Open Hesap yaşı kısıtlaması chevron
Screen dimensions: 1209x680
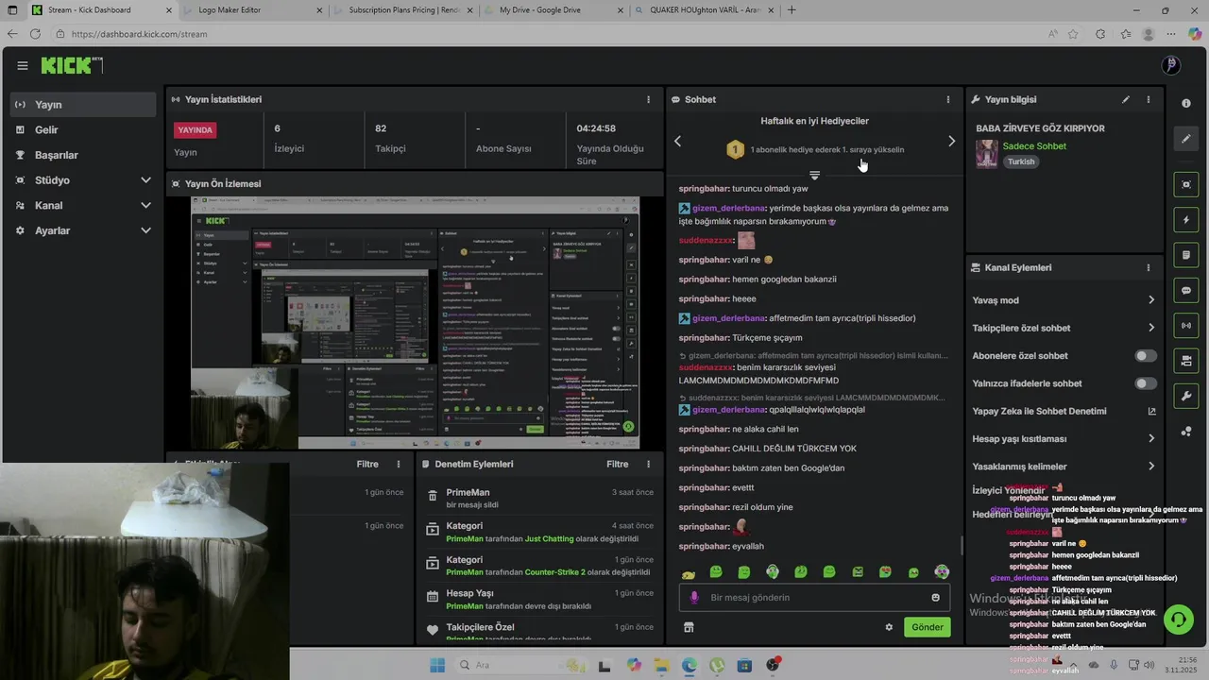pos(1151,438)
